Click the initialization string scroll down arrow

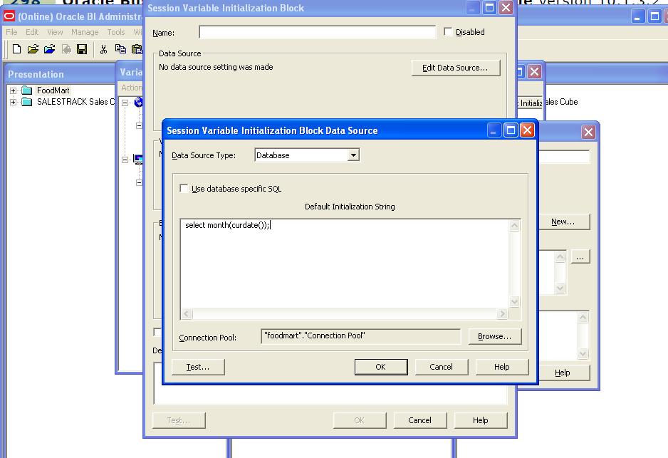click(x=515, y=301)
